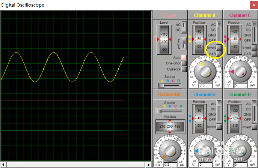This screenshot has width=258, height=168.
Task: Click the Channel D voltage dial knob
Action: [240, 151]
